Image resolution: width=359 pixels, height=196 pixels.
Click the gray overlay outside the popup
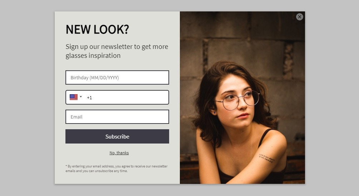click(27, 98)
